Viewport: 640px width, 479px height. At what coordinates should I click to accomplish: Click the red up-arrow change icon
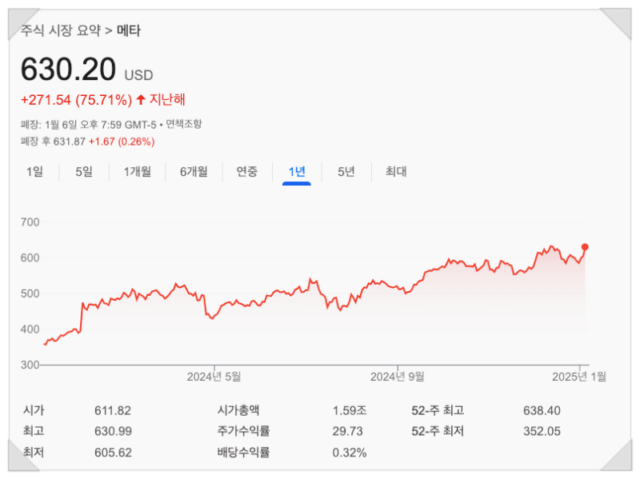(x=141, y=99)
